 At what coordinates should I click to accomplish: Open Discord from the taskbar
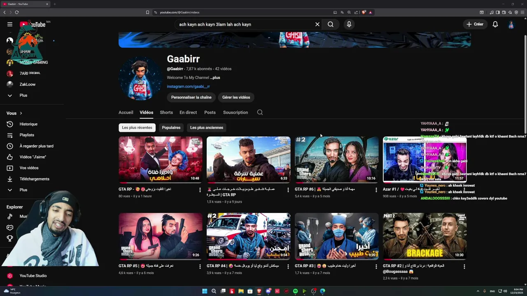tap(268, 291)
